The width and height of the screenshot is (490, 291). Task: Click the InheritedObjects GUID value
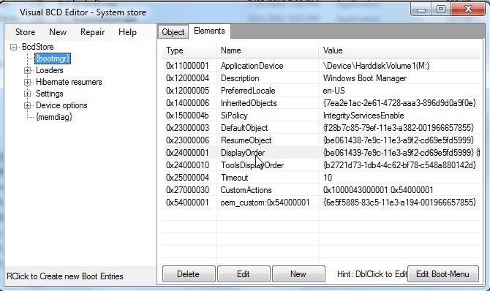point(399,103)
